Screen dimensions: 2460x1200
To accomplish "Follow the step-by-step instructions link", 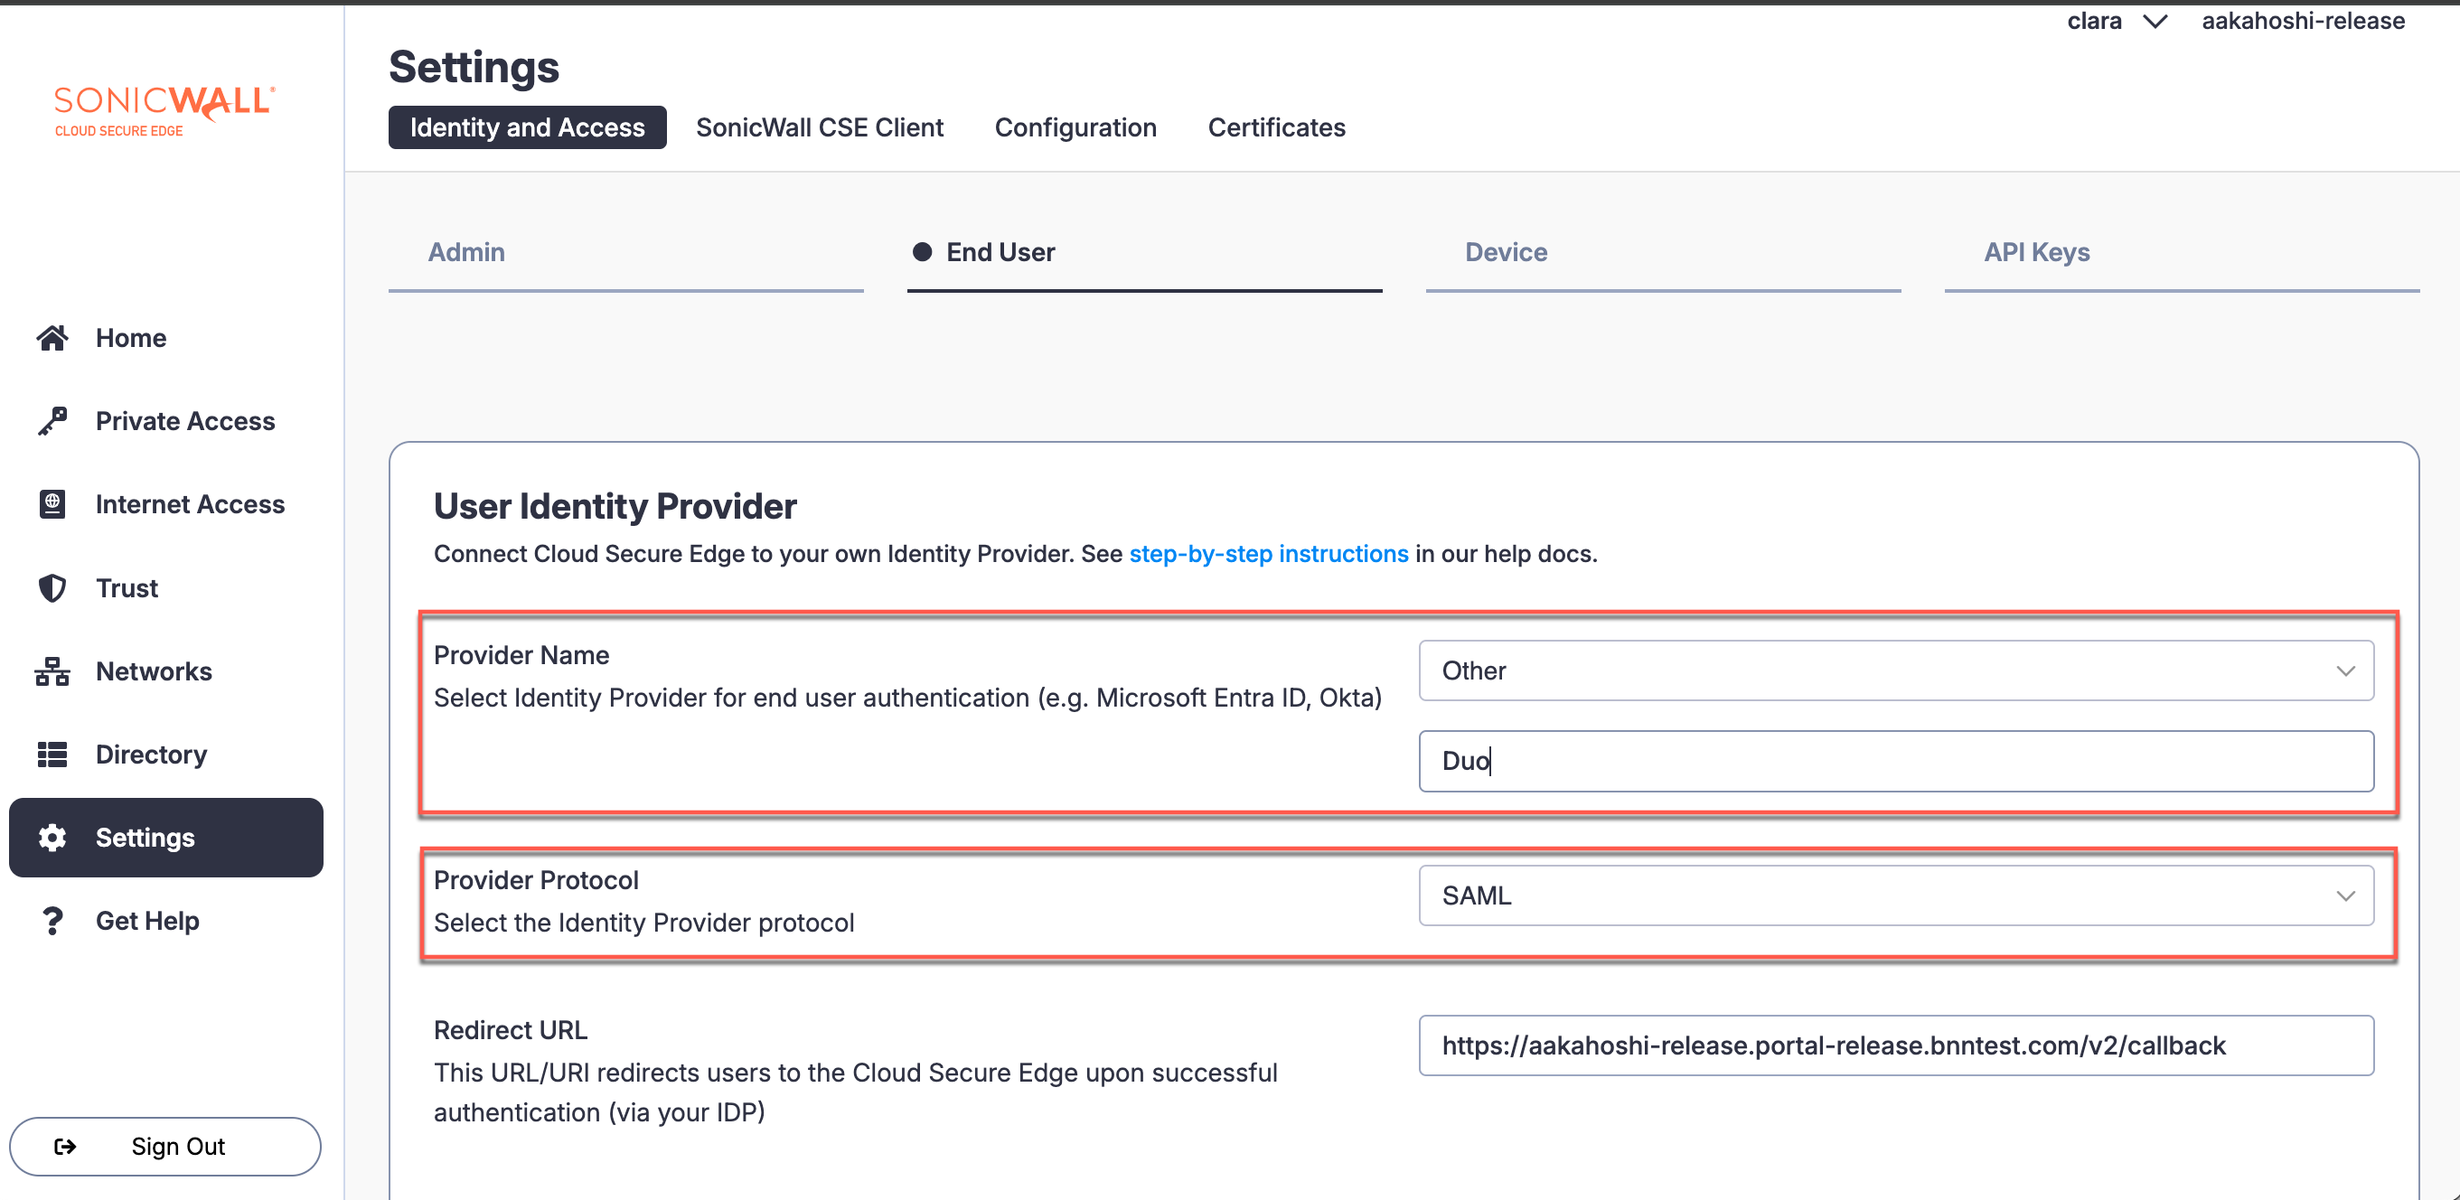I will [1267, 554].
